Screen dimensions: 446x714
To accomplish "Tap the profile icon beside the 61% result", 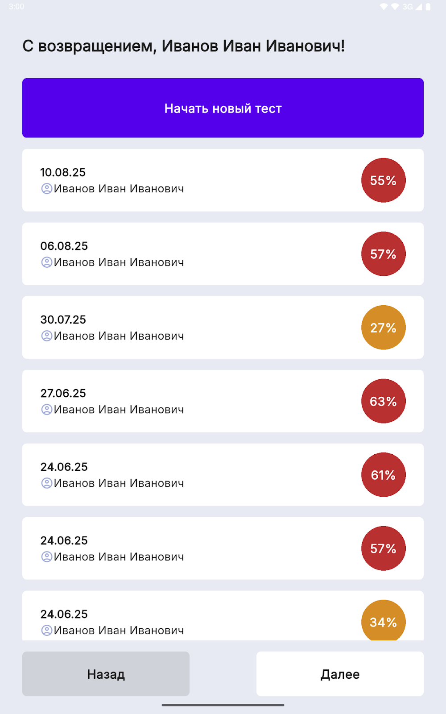I will pos(46,483).
